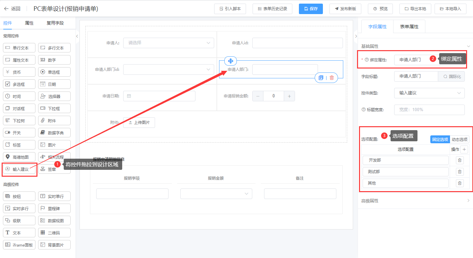Select the 图片 control
This screenshot has height=258, width=473.
54,145
